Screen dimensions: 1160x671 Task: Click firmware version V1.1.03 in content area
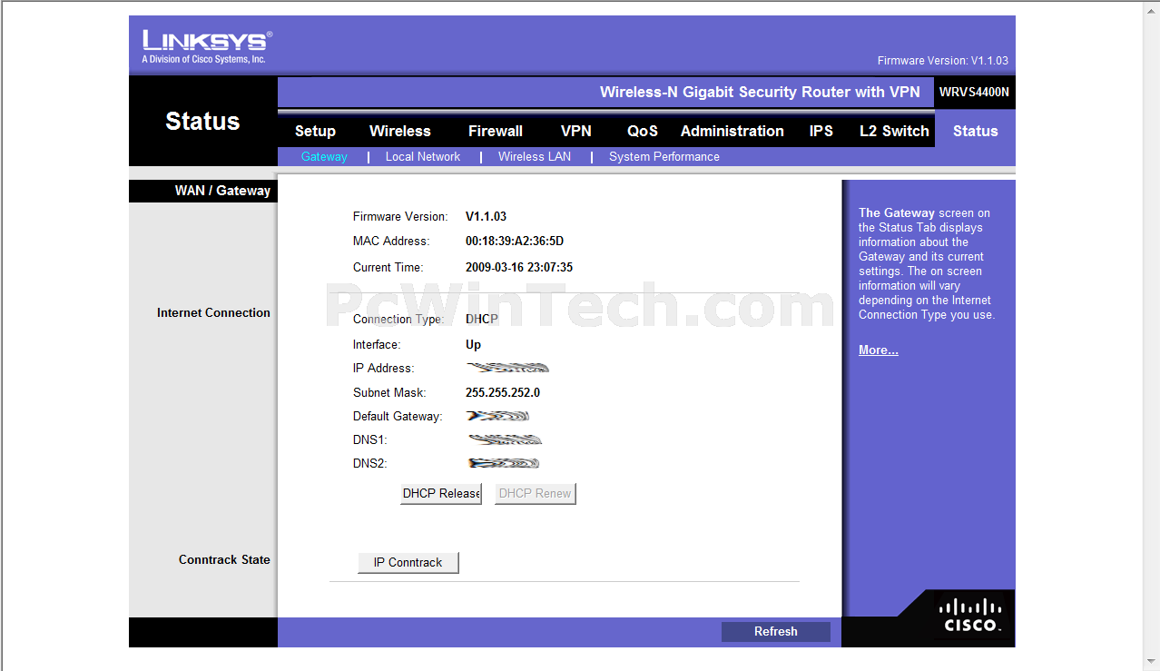pyautogui.click(x=486, y=216)
